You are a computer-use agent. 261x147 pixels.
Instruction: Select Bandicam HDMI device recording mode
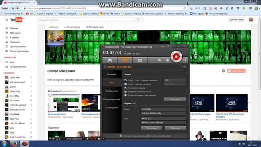[140, 60]
